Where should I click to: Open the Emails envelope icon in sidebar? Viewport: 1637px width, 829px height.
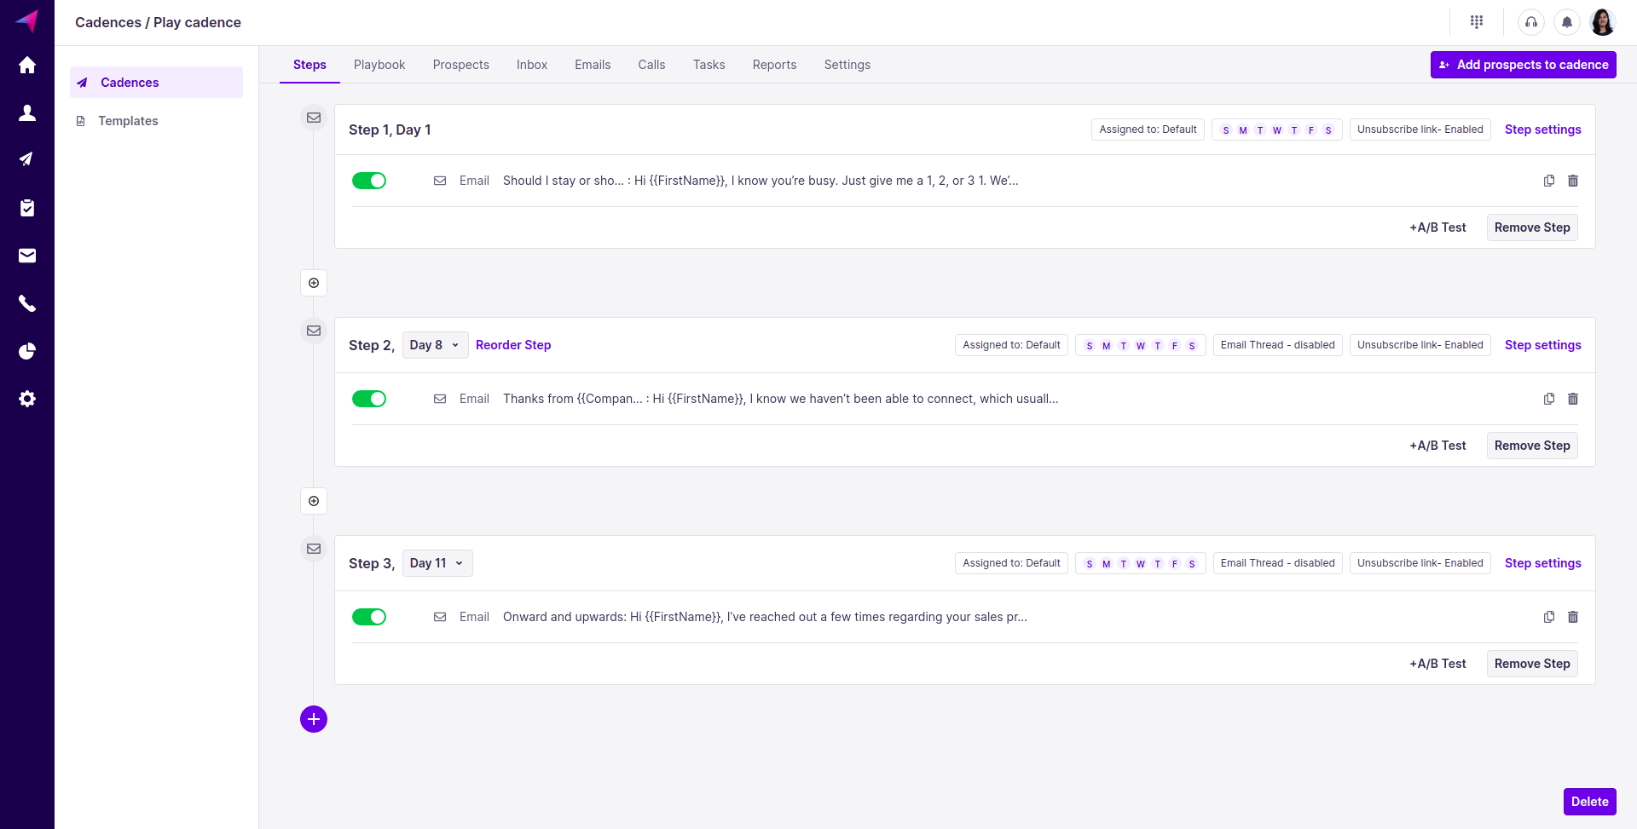[27, 256]
